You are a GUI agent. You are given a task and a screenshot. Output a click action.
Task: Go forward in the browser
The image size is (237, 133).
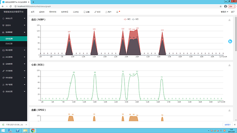coord(7,6)
